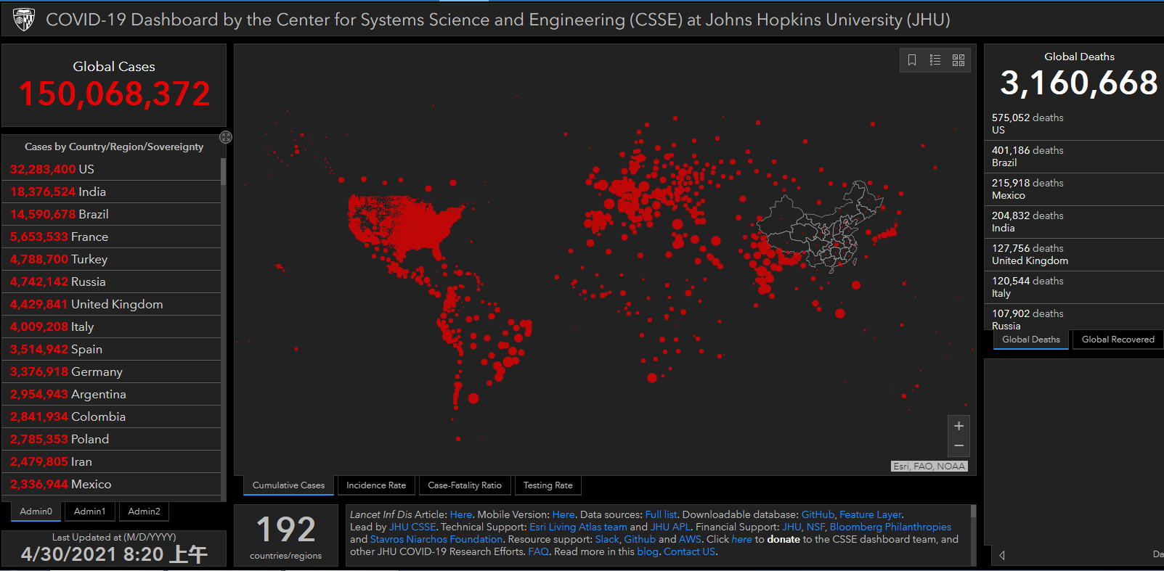Open the NSF link
1164x571 pixels.
(815, 527)
